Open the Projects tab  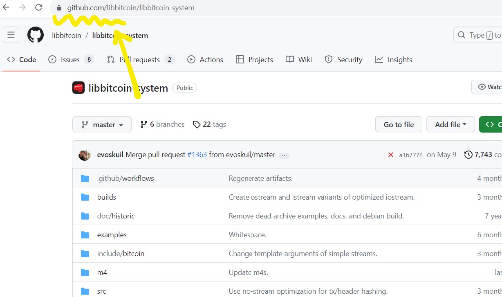[254, 60]
